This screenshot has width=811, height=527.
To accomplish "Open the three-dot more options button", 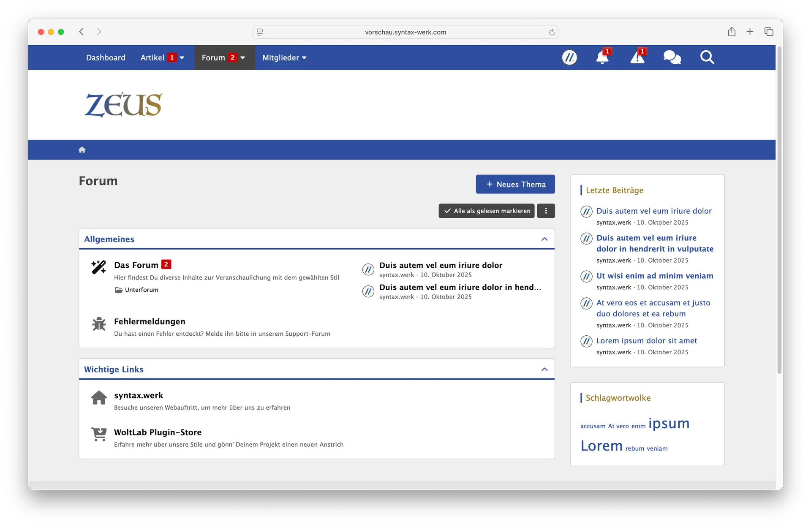I will point(546,211).
